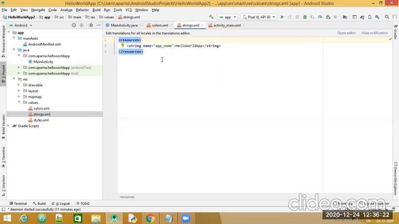Image resolution: width=399 pixels, height=224 pixels.
Task: Switch to colors.xml tab
Action: (x=160, y=25)
